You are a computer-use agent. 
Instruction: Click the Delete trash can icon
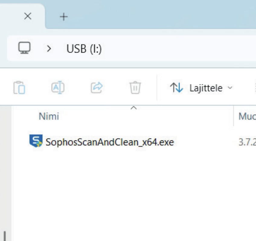click(x=135, y=88)
